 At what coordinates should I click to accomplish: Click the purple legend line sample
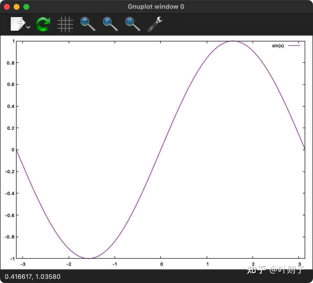coord(294,46)
